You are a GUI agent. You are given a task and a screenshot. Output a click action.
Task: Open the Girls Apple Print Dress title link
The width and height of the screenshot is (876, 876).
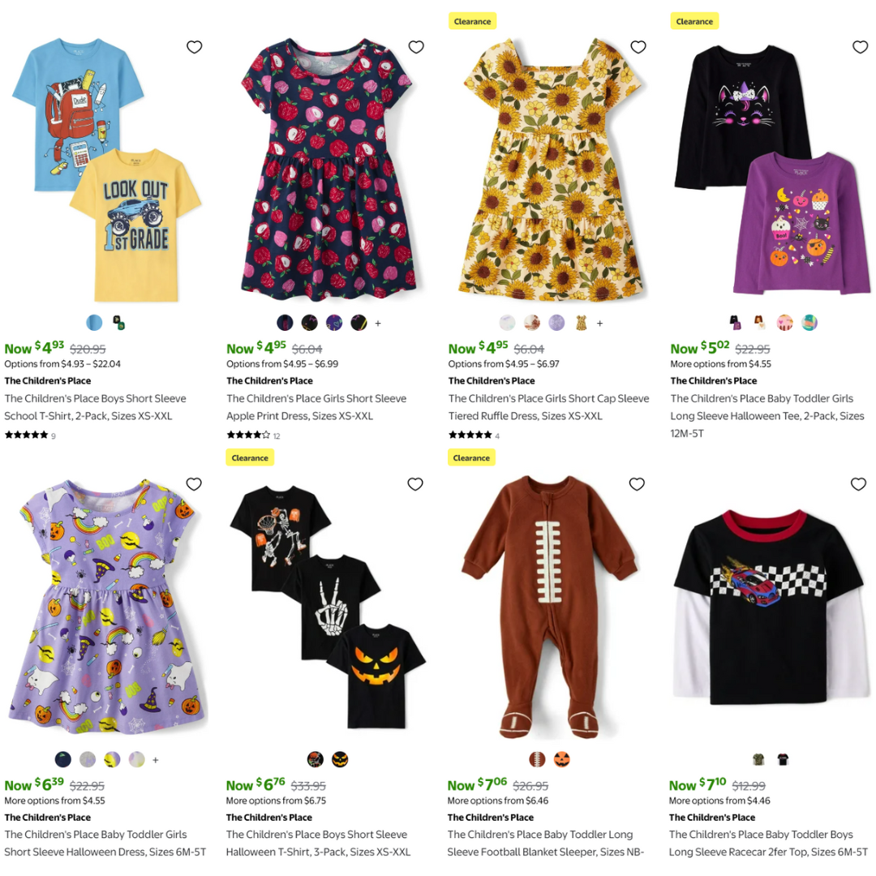tap(316, 406)
